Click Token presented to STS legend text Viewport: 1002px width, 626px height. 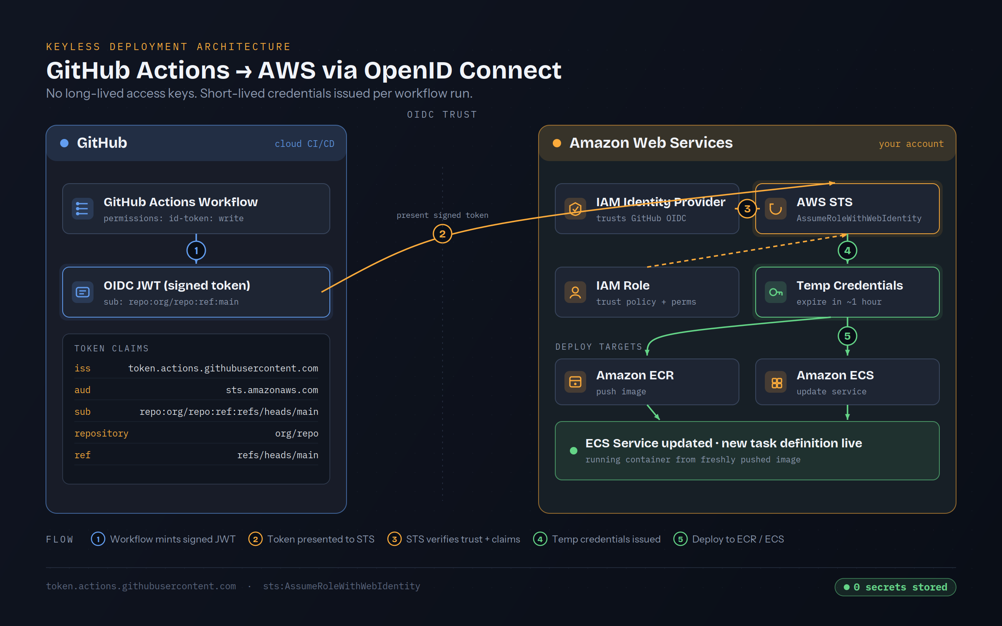(x=321, y=539)
